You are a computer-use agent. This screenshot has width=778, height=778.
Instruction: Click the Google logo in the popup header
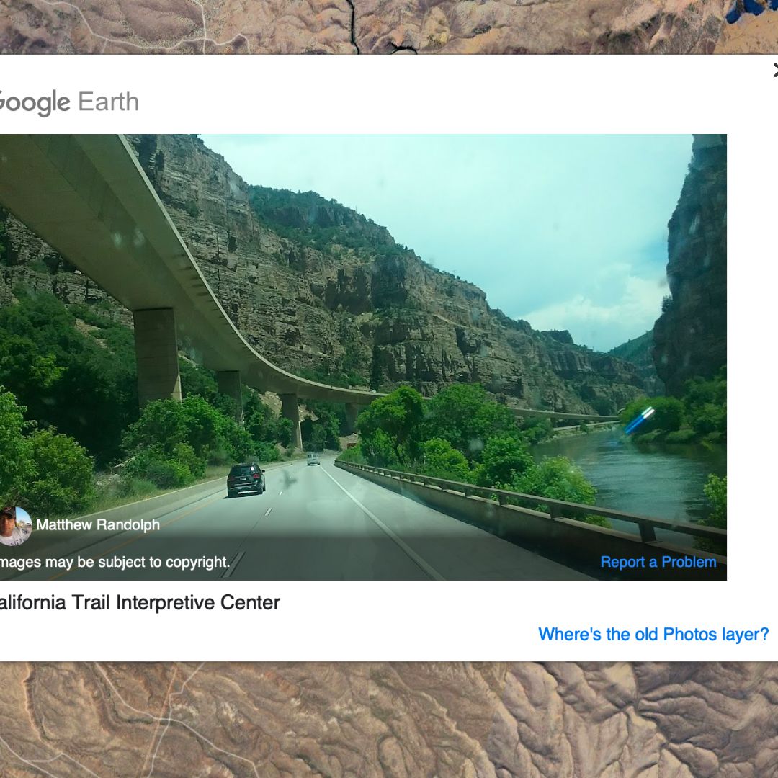(x=35, y=103)
